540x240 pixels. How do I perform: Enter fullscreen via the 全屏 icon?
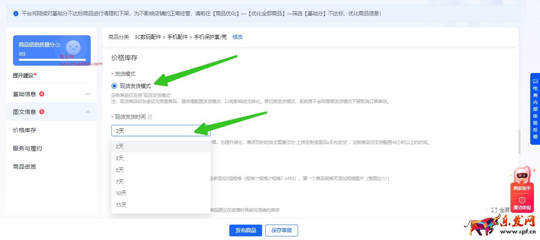click(x=494, y=210)
